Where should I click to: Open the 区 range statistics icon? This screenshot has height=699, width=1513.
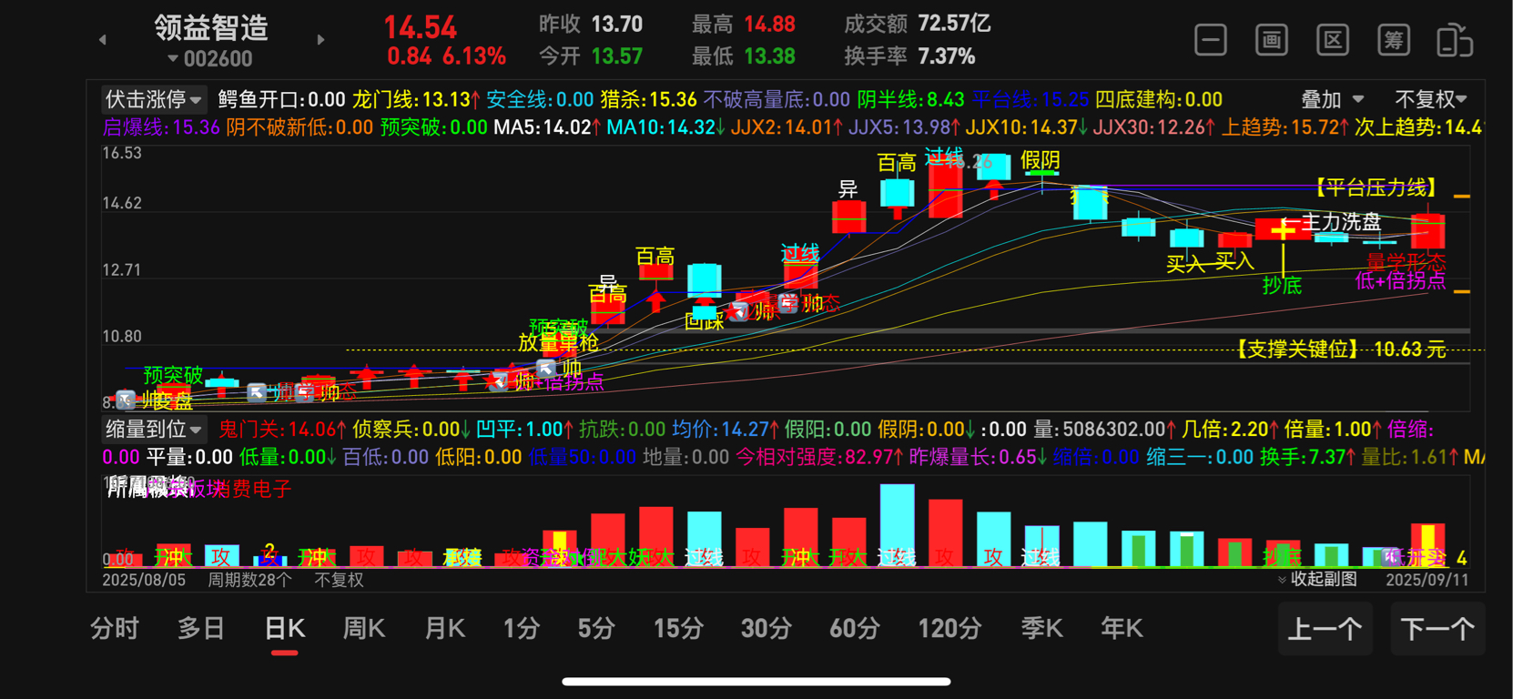click(1333, 40)
